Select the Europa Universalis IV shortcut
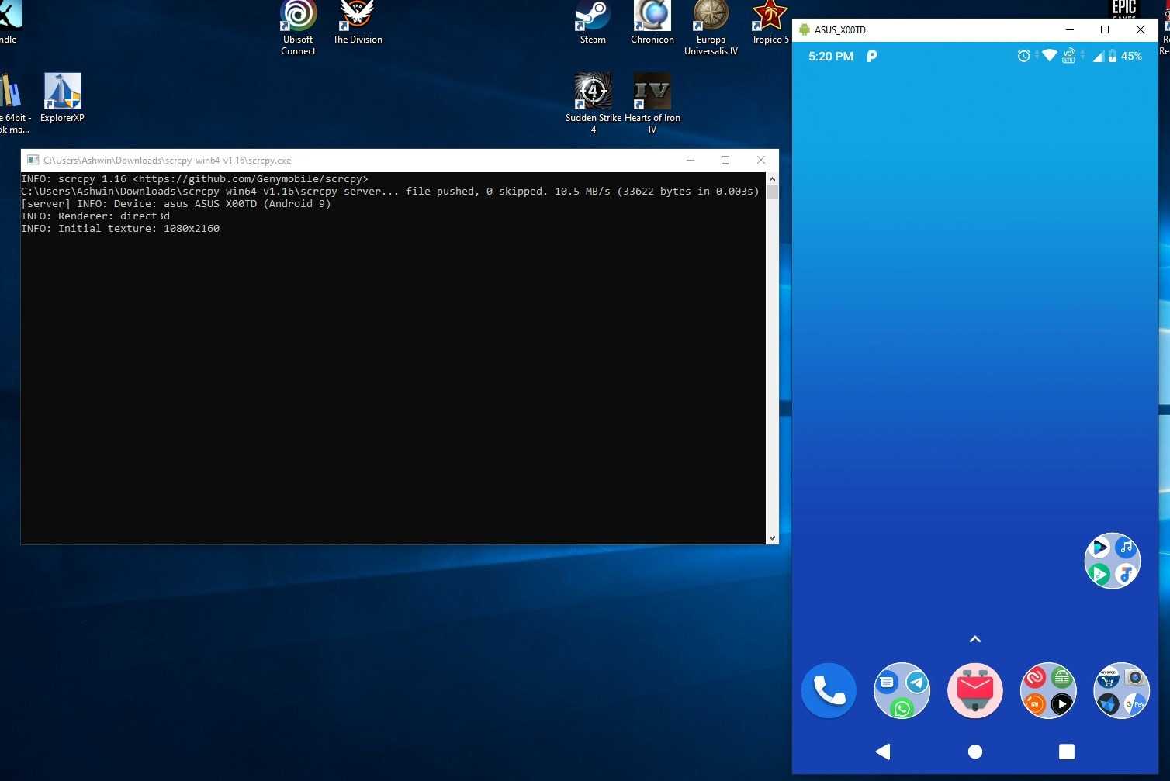The image size is (1170, 781). (711, 28)
